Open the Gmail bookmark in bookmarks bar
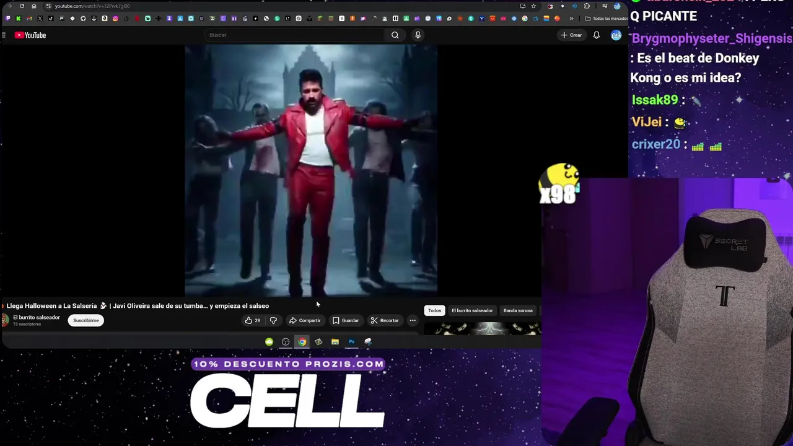This screenshot has height=446, width=793. [x=29, y=19]
